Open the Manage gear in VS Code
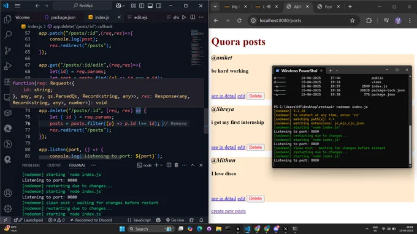The image size is (417, 234). [x=8, y=208]
